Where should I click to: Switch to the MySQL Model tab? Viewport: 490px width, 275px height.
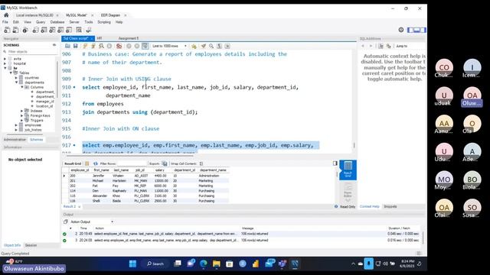tap(77, 15)
